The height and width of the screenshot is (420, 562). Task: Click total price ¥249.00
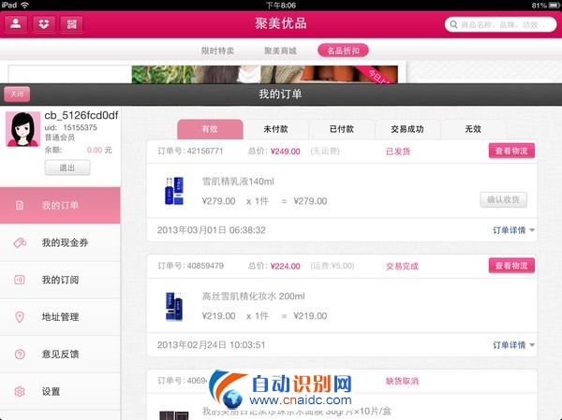point(286,152)
